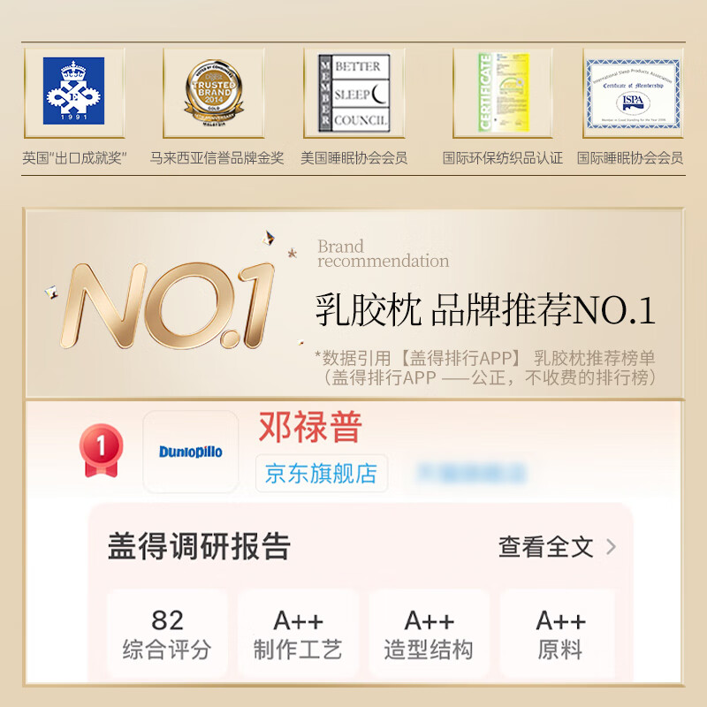
Task: Select the Malaysia Trusted Brand 2014 gold medal
Action: pyautogui.click(x=212, y=88)
